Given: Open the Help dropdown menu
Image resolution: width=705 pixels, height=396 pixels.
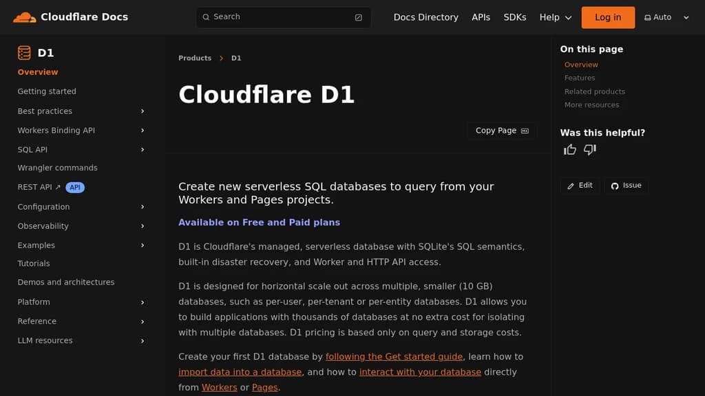Looking at the screenshot, I should pyautogui.click(x=556, y=17).
